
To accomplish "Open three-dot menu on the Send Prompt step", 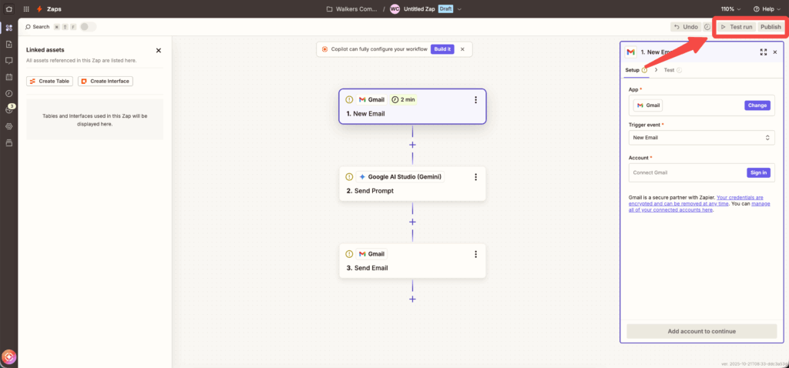I will 475,177.
